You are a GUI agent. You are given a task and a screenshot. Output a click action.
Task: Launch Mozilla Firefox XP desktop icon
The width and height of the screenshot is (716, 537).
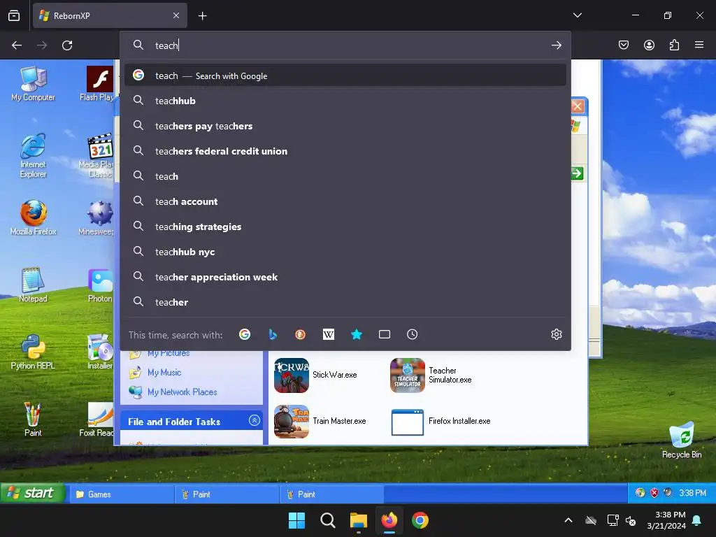pos(33,218)
